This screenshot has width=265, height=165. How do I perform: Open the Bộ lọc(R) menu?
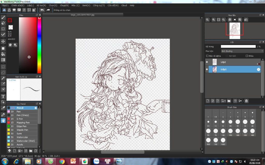click(41, 5)
